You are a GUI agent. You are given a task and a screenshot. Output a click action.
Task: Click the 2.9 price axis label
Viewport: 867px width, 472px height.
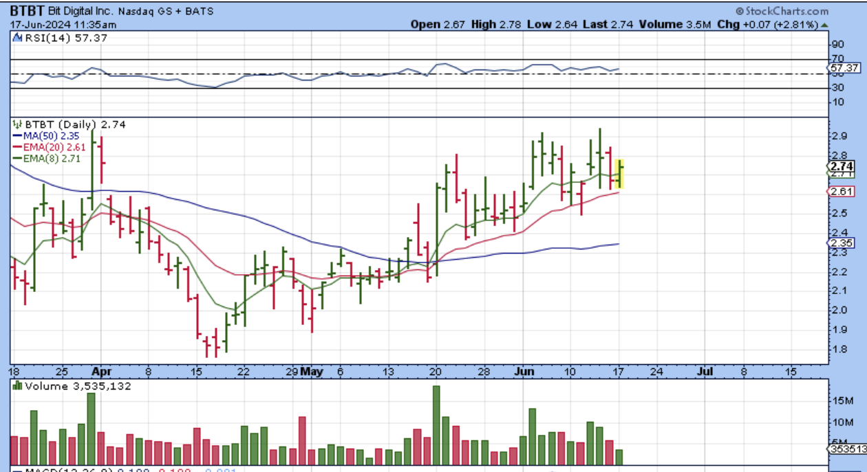click(839, 136)
